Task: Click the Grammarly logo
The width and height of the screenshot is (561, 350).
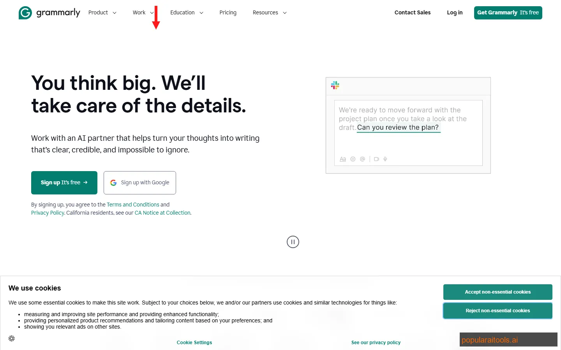Action: [49, 12]
